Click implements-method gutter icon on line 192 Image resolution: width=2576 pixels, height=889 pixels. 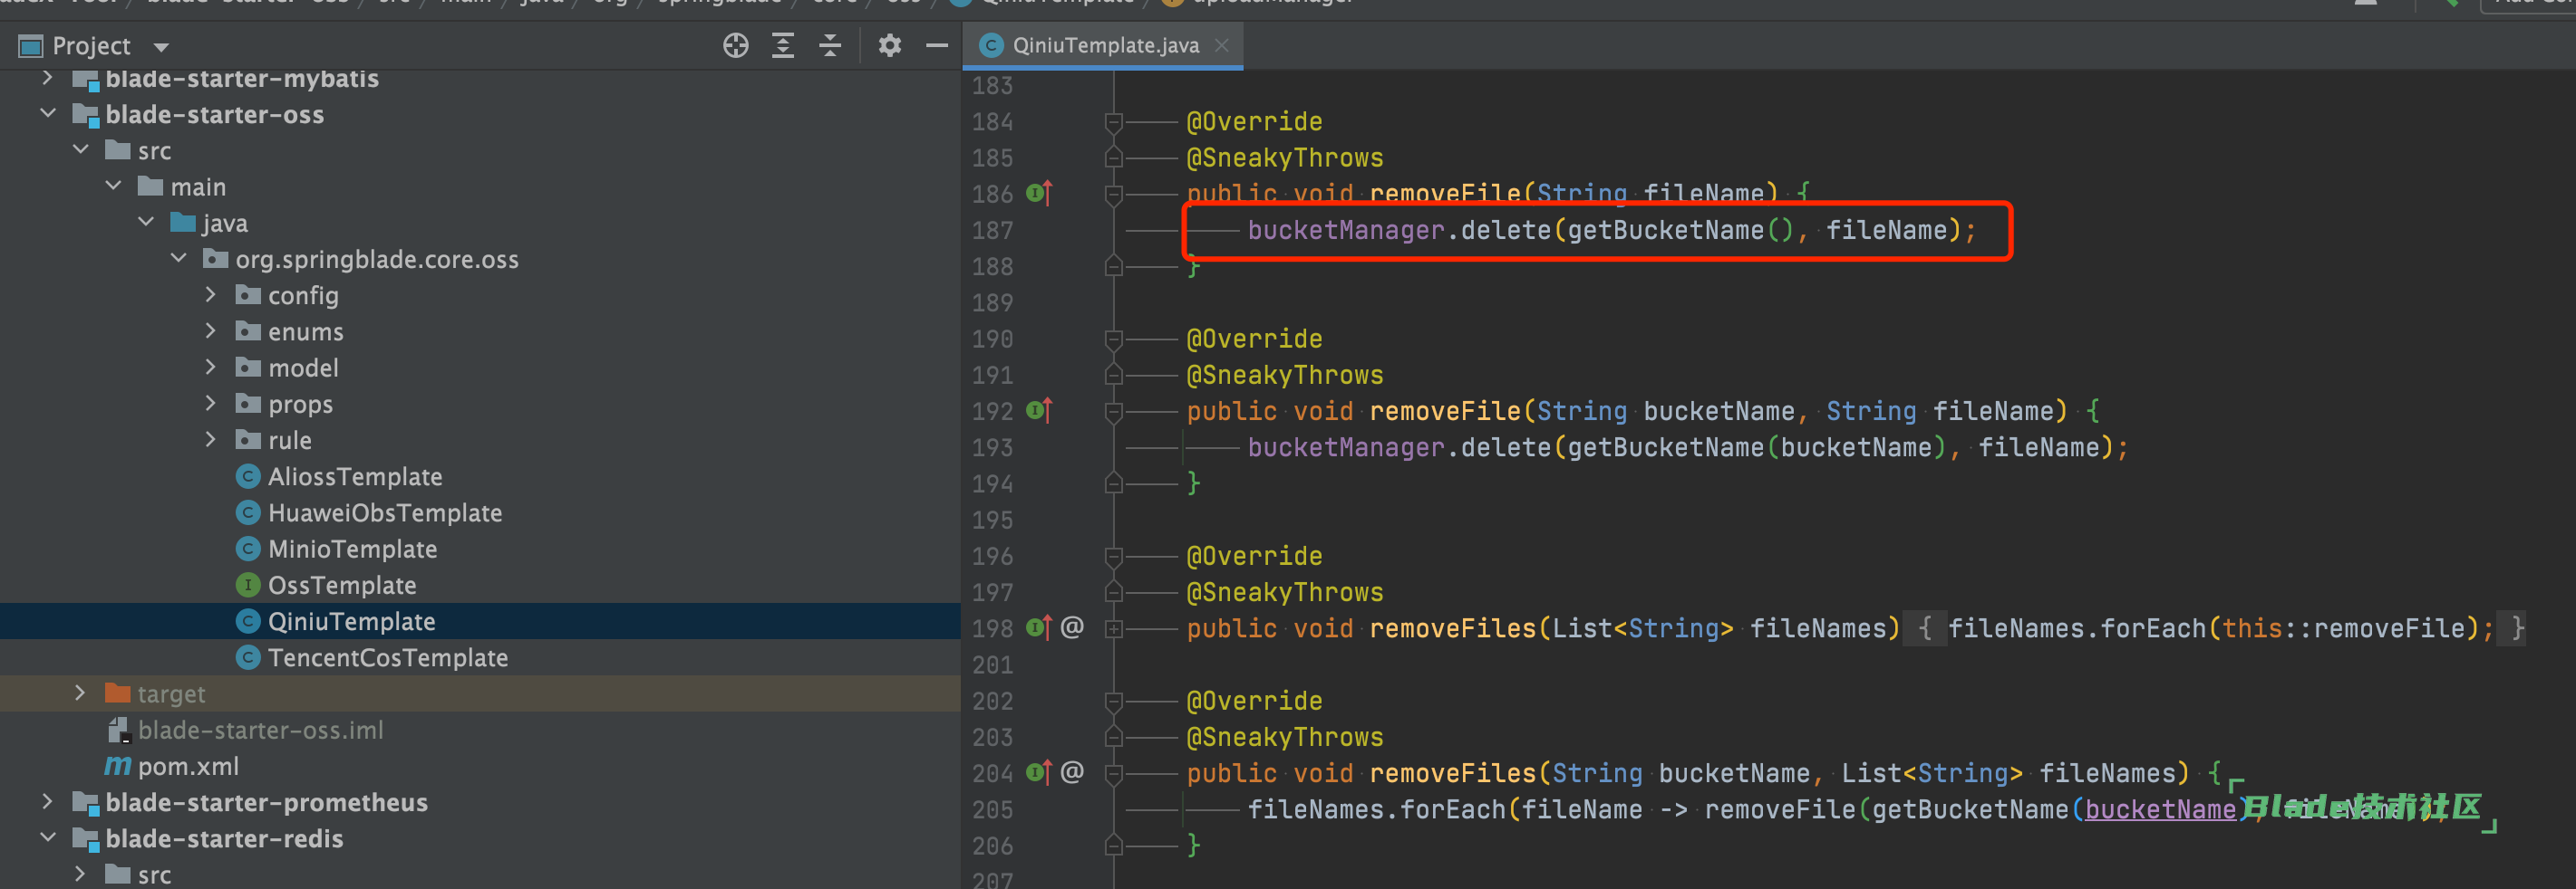click(x=1039, y=409)
